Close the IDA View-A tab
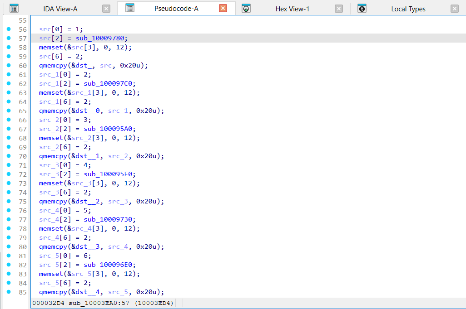 point(106,9)
